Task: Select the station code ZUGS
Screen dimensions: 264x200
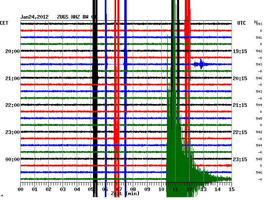Action: coord(63,17)
